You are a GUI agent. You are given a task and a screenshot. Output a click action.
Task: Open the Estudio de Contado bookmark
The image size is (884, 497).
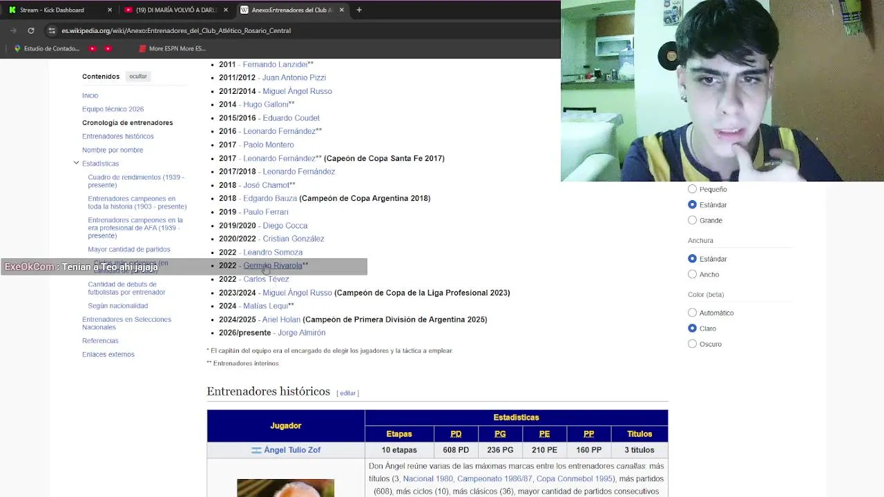tap(46, 48)
